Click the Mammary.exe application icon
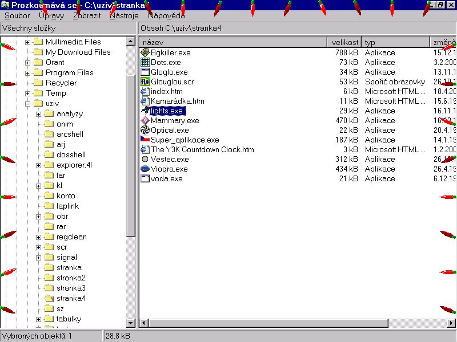457x342 pixels. (145, 120)
